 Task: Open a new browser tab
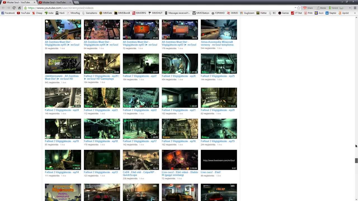[x=76, y=2]
